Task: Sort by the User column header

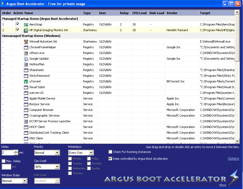Action: tap(108, 13)
